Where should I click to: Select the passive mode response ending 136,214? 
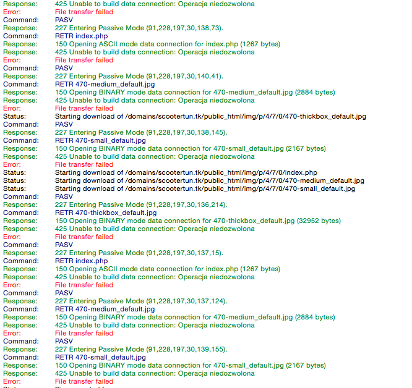point(141,205)
